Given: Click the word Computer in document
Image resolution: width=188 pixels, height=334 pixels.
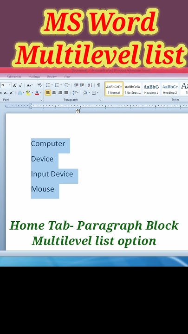Looking at the screenshot, I should (48, 144).
